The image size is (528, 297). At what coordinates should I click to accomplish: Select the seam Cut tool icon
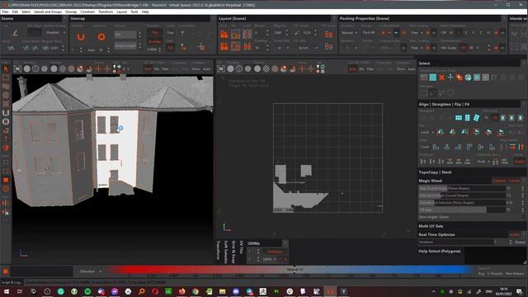coord(15,33)
